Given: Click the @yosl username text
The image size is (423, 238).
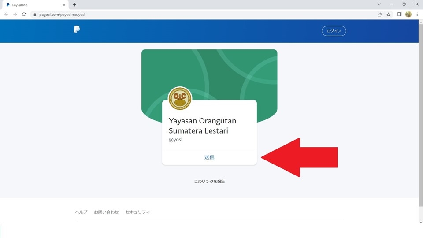Looking at the screenshot, I should tap(175, 140).
